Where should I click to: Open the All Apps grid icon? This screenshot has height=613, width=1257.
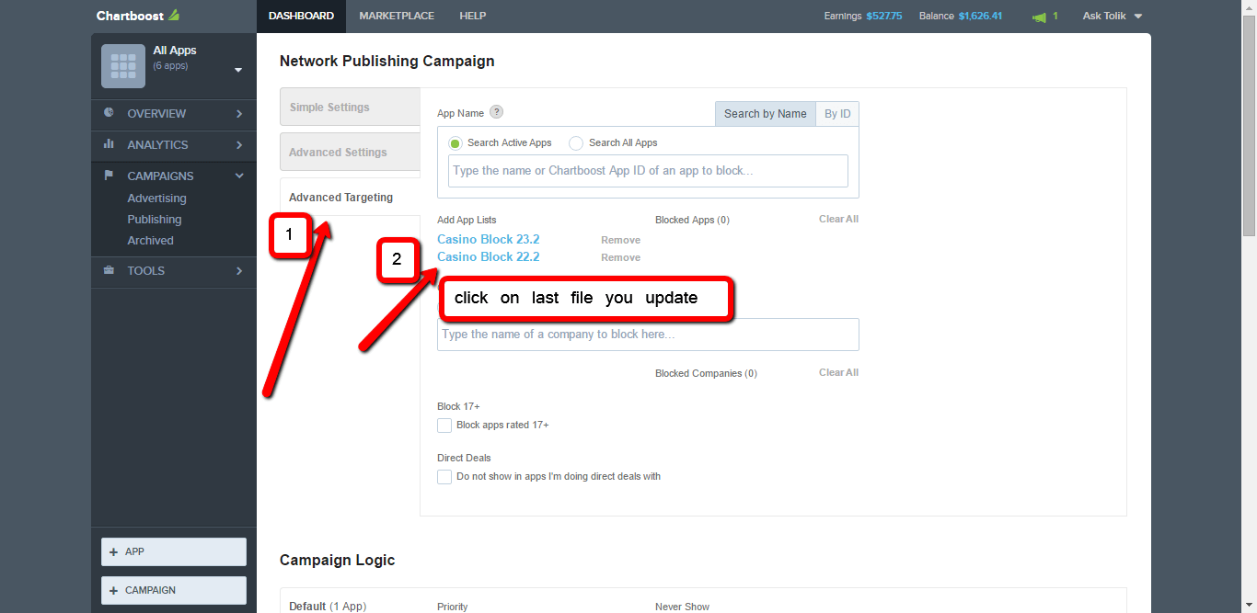pos(123,66)
